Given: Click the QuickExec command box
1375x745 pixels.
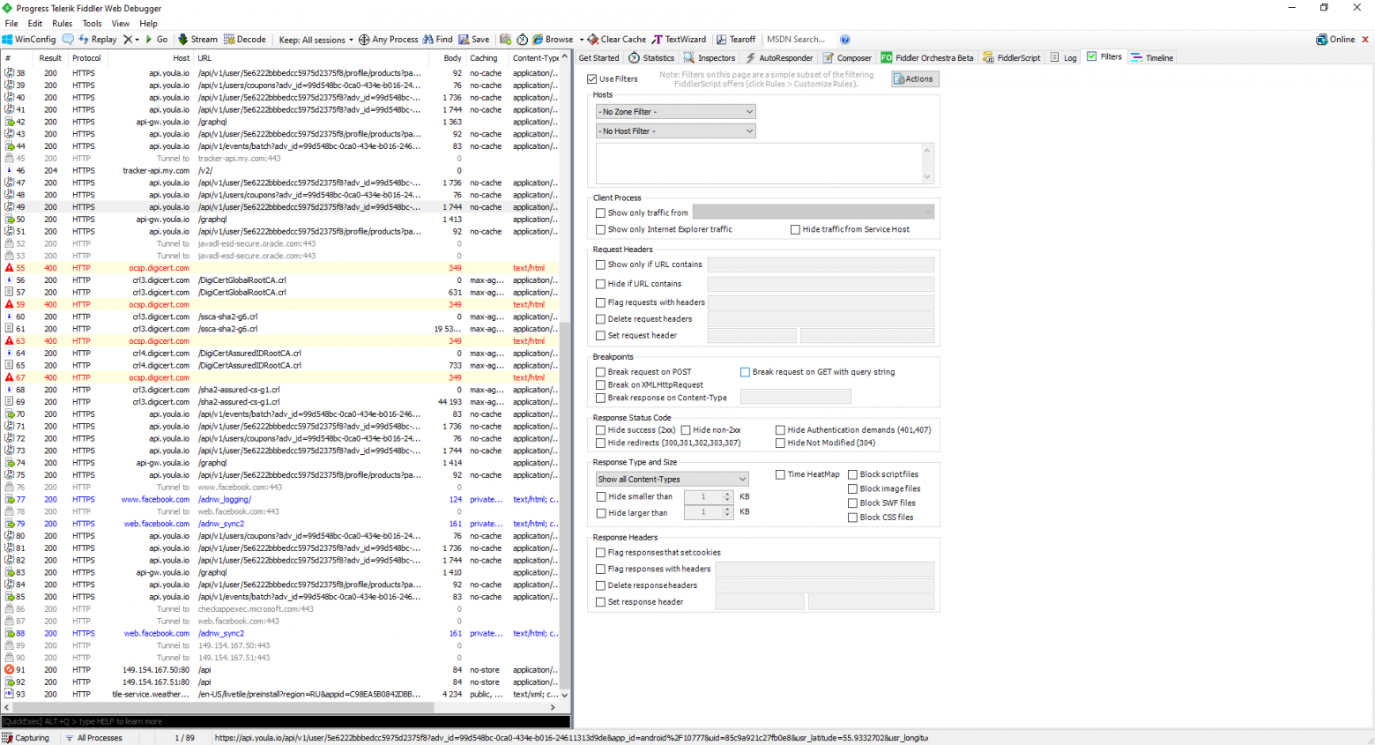Looking at the screenshot, I should click(x=286, y=721).
